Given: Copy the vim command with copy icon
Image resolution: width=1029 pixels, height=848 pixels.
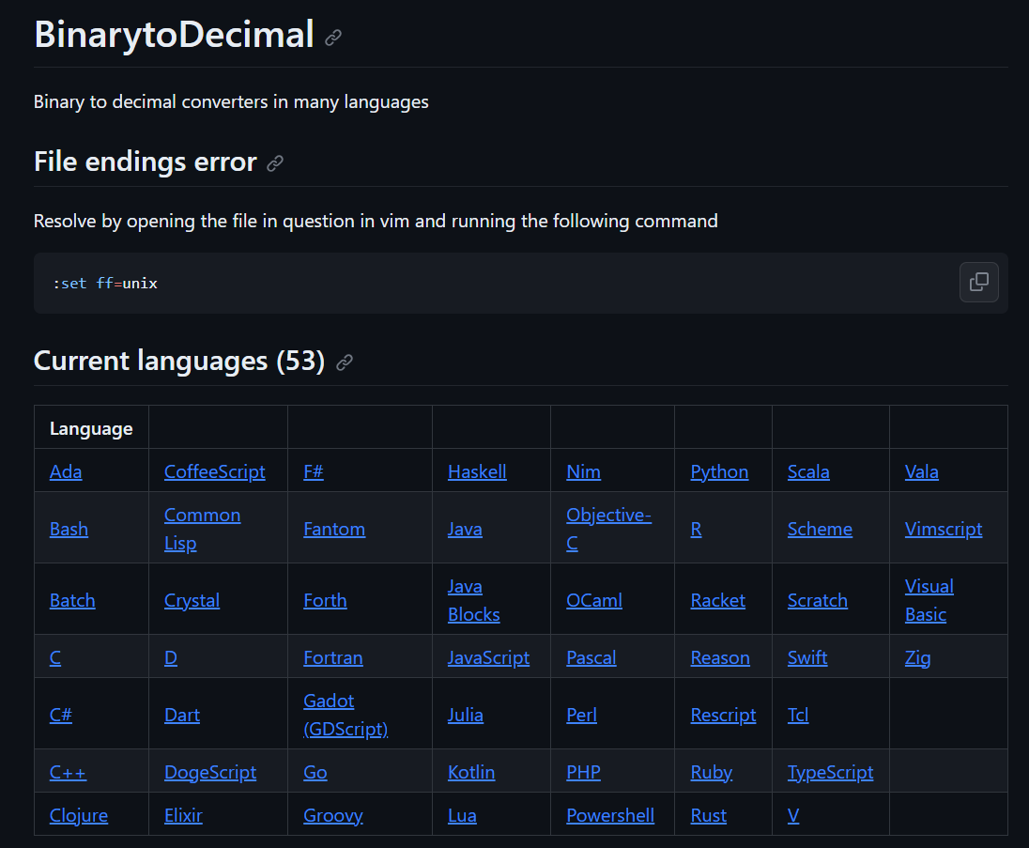Looking at the screenshot, I should point(978,283).
